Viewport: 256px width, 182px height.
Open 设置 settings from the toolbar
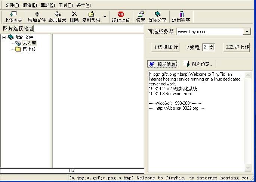141,17
